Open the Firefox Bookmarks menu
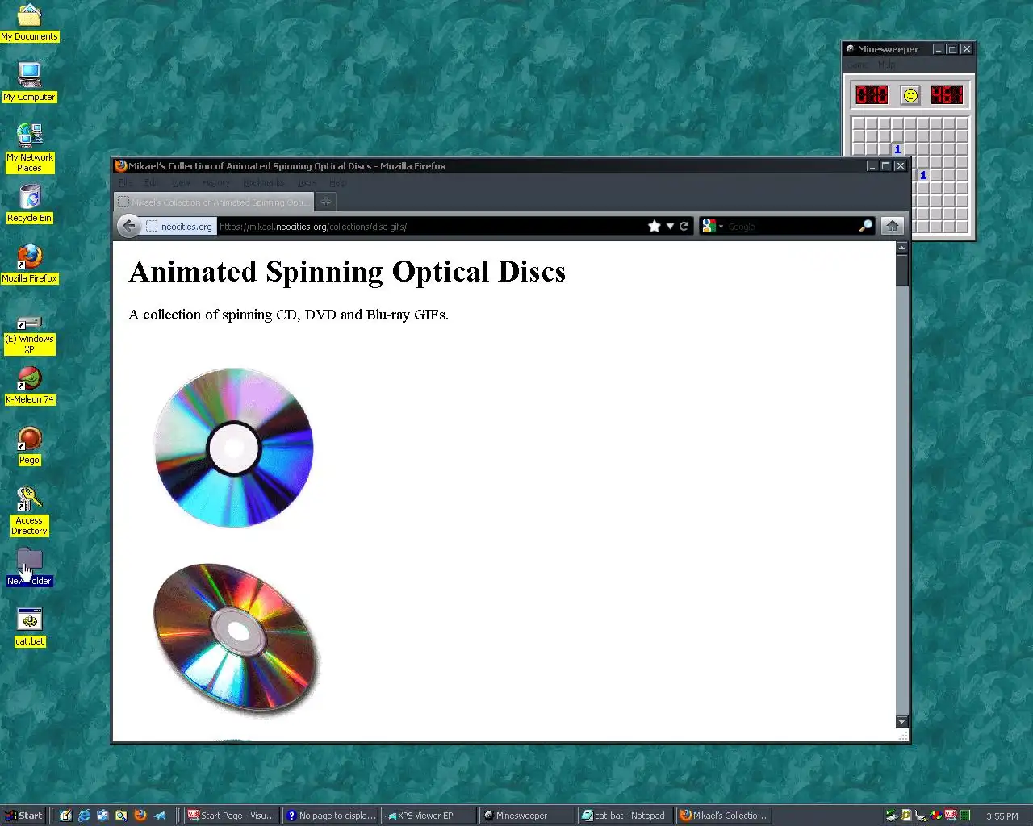Screen dimensions: 1033x826 pyautogui.click(x=263, y=183)
